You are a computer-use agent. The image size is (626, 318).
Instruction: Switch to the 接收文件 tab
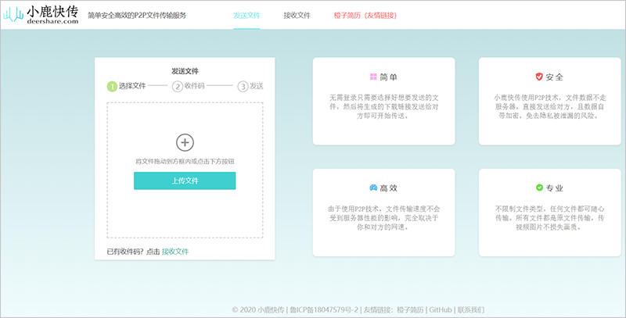coord(297,16)
